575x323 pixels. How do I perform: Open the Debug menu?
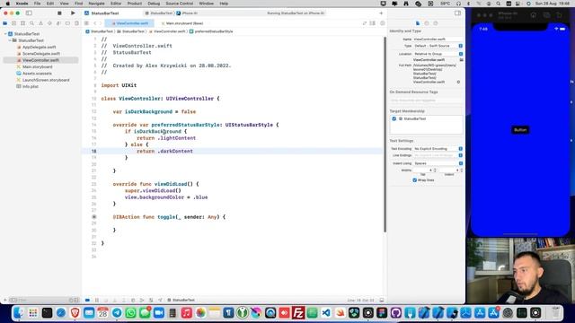(154, 4)
